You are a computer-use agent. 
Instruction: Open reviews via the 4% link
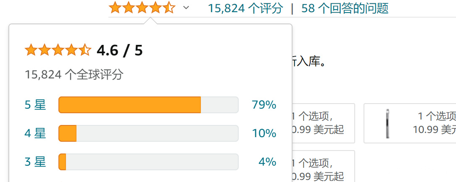coord(267,162)
